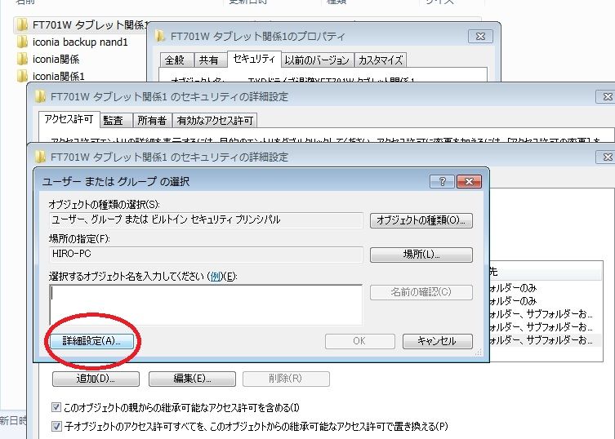Close the ユーザー または グループ の選択 dialog

(469, 181)
